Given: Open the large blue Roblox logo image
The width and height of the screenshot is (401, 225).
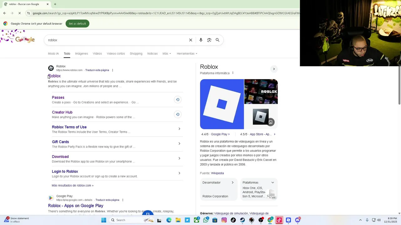Looking at the screenshot, I should click(x=222, y=104).
